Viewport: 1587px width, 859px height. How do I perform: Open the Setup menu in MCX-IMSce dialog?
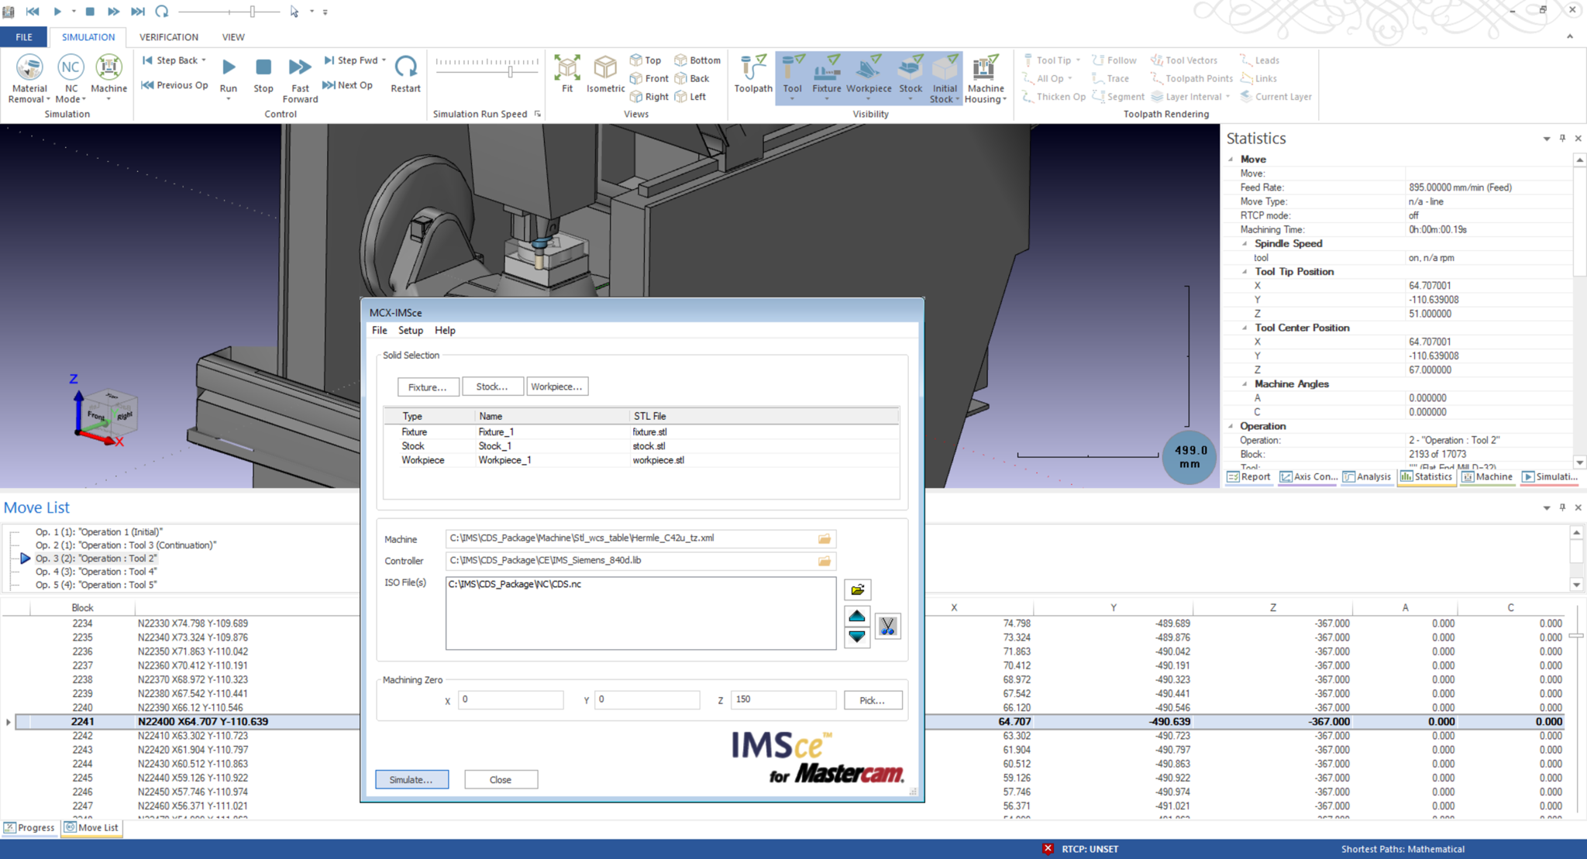(411, 330)
